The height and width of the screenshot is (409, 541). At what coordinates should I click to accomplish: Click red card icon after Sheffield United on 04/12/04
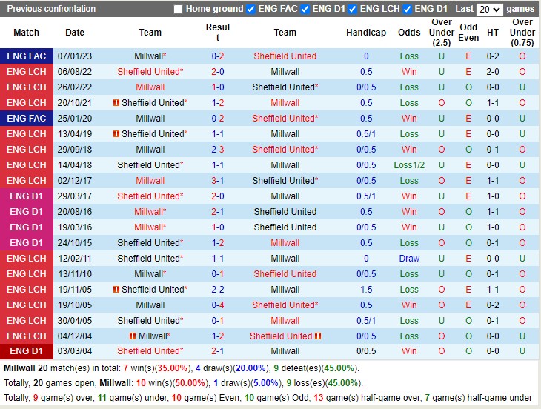[318, 336]
